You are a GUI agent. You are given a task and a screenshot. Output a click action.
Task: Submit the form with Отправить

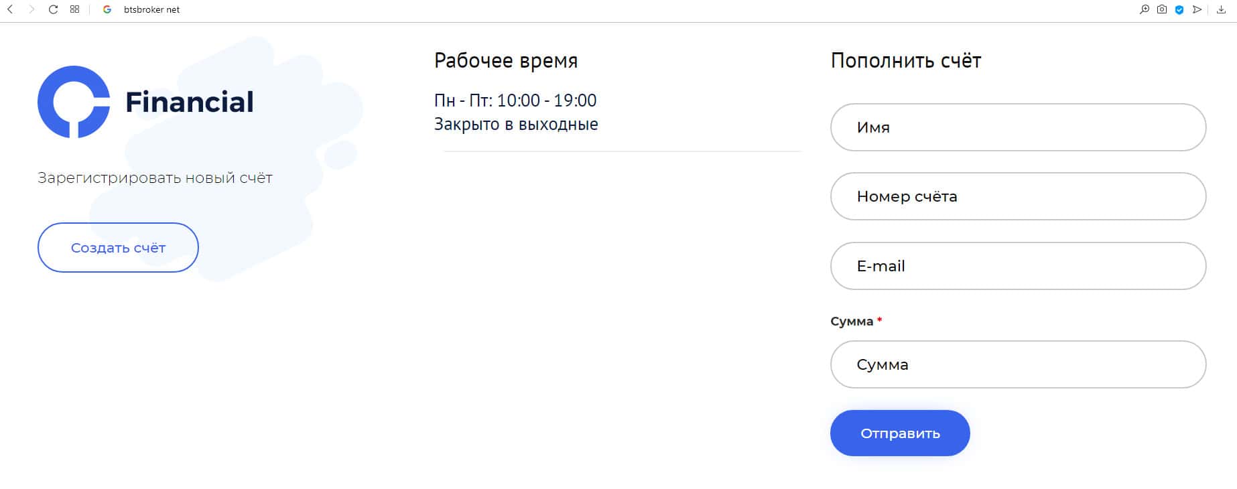(899, 433)
